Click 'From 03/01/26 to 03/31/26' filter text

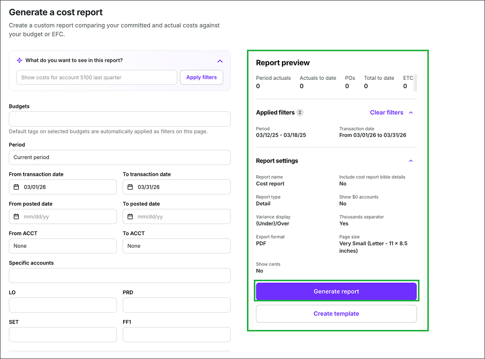pos(373,135)
